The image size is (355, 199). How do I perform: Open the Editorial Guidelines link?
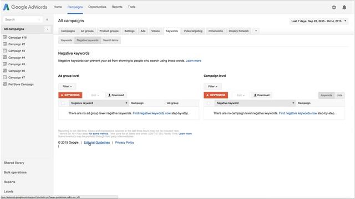[97, 143]
